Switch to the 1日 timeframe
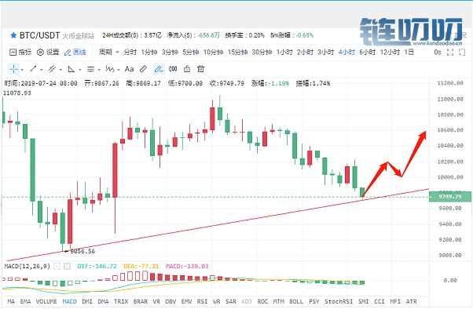Viewport: 473px width, 309px height. coord(409,52)
